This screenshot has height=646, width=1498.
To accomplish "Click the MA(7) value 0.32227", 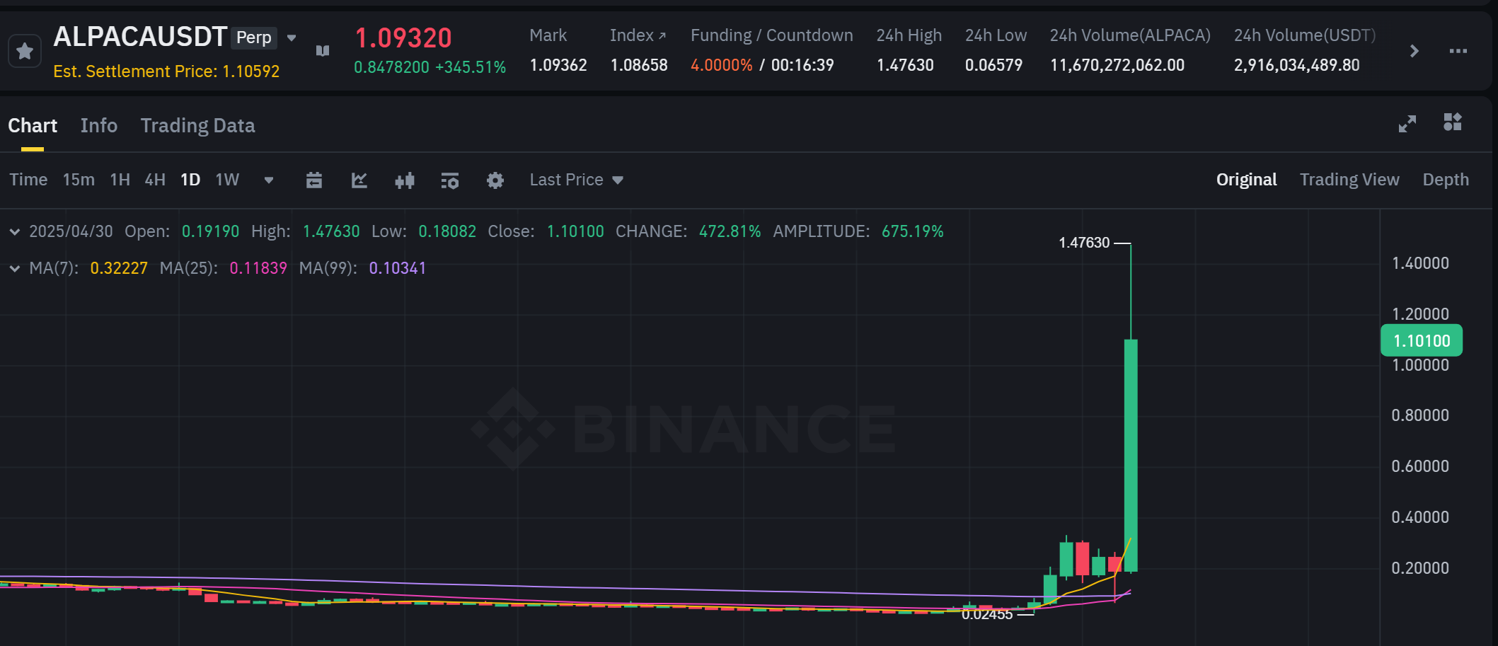I will (119, 268).
